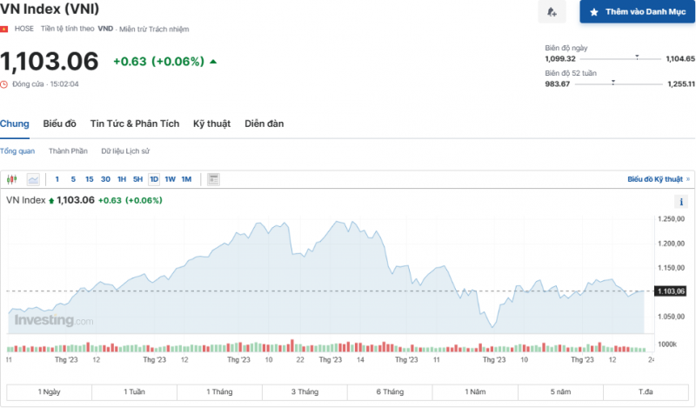Viewport: 696px width, 408px height.
Task: Click the 52-week range slider marker
Action: (x=614, y=81)
